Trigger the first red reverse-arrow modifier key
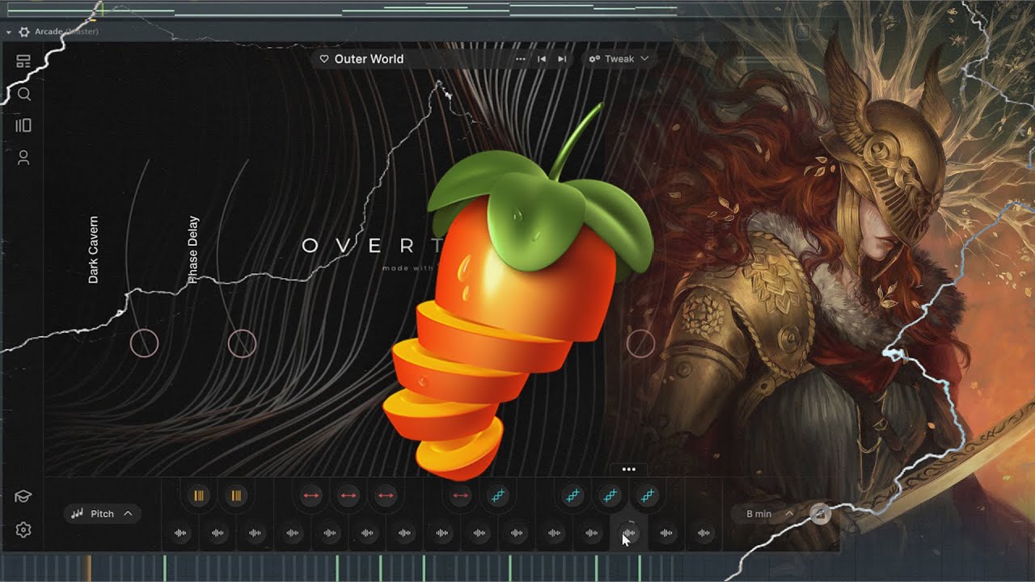 click(x=311, y=496)
